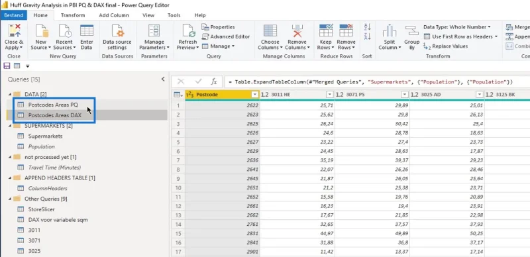Click the fx formula icon
Screen dimensions: 530x257
point(213,81)
